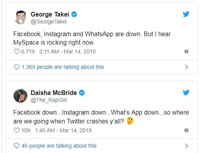This screenshot has height=153, width=203.
Task: Open the George Takei display name link
Action: point(50,14)
